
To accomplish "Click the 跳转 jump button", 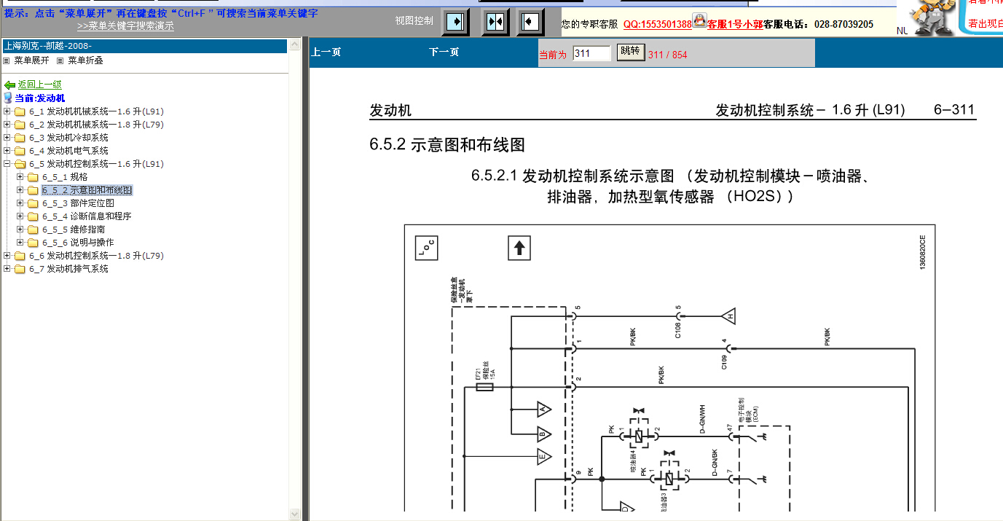I will pyautogui.click(x=630, y=52).
